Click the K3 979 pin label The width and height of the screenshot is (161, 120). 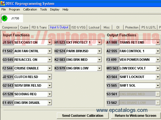click(60, 68)
